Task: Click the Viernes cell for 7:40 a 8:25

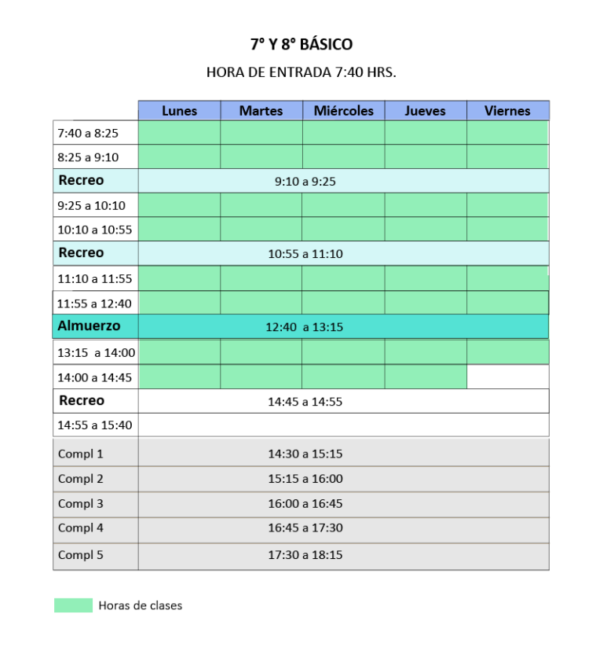Action: pos(508,132)
